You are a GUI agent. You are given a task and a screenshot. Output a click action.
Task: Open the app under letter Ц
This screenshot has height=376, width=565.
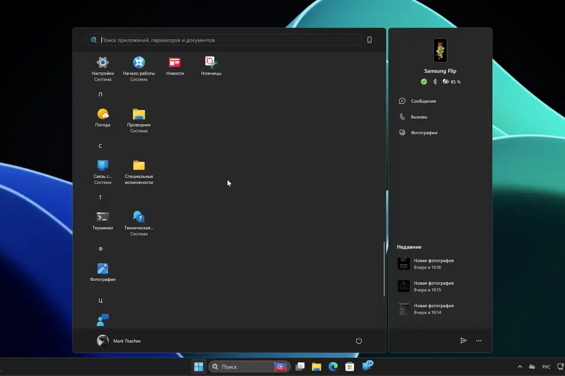[x=103, y=320]
